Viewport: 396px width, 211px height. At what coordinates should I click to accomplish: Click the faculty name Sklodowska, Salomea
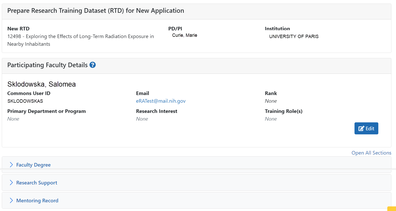tap(41, 84)
